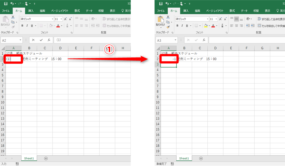Toggle Italic in the right Excel window
Viewport: 285px width, 166px height.
click(182, 26)
